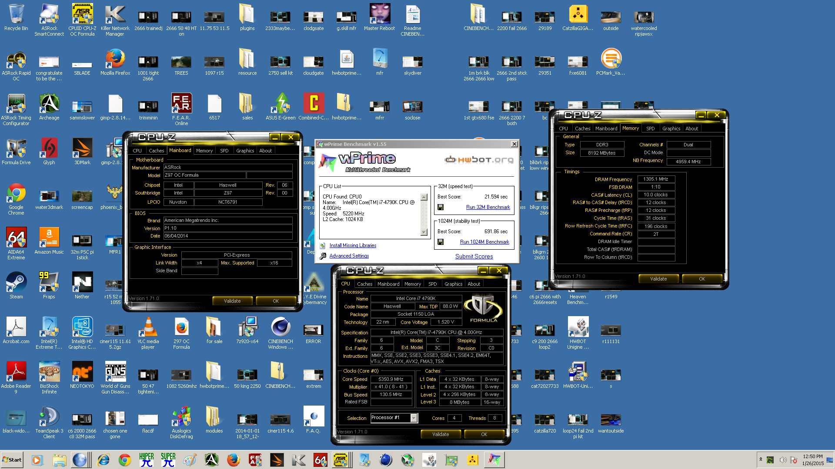Image resolution: width=835 pixels, height=469 pixels.
Task: Click Windows Explorer folder in taskbar
Action: (x=60, y=459)
